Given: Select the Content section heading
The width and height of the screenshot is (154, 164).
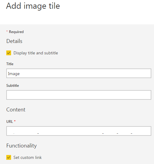Looking at the screenshot, I should click(16, 110).
